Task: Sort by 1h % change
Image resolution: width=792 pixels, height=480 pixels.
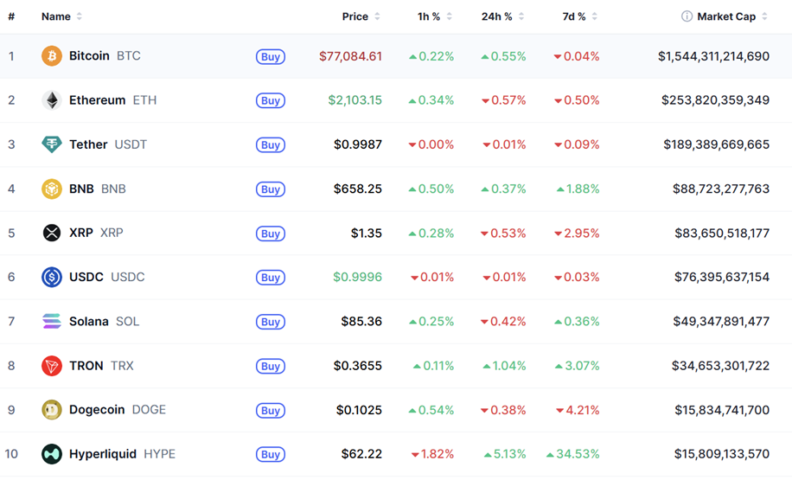Action: click(434, 16)
